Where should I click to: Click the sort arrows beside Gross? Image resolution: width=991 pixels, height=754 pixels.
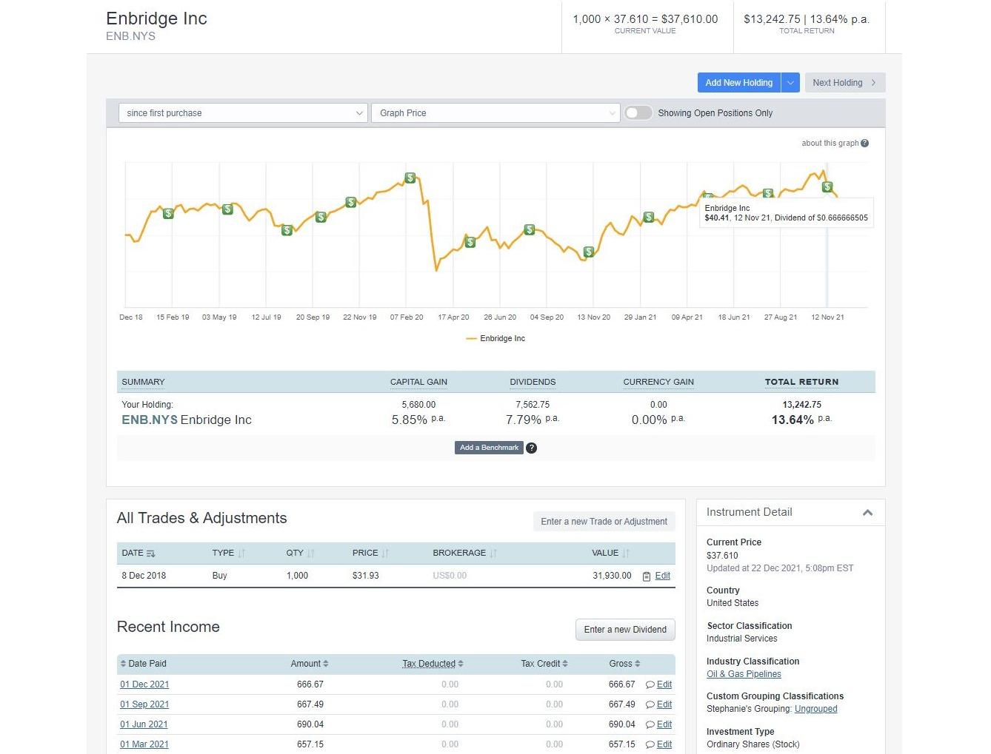pos(638,664)
